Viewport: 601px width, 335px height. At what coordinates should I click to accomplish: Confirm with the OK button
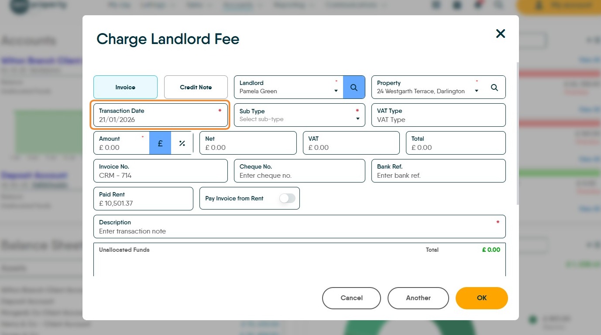pos(481,298)
